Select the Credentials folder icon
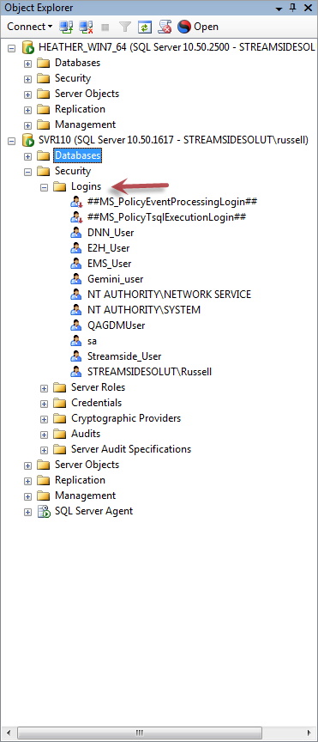 point(59,403)
